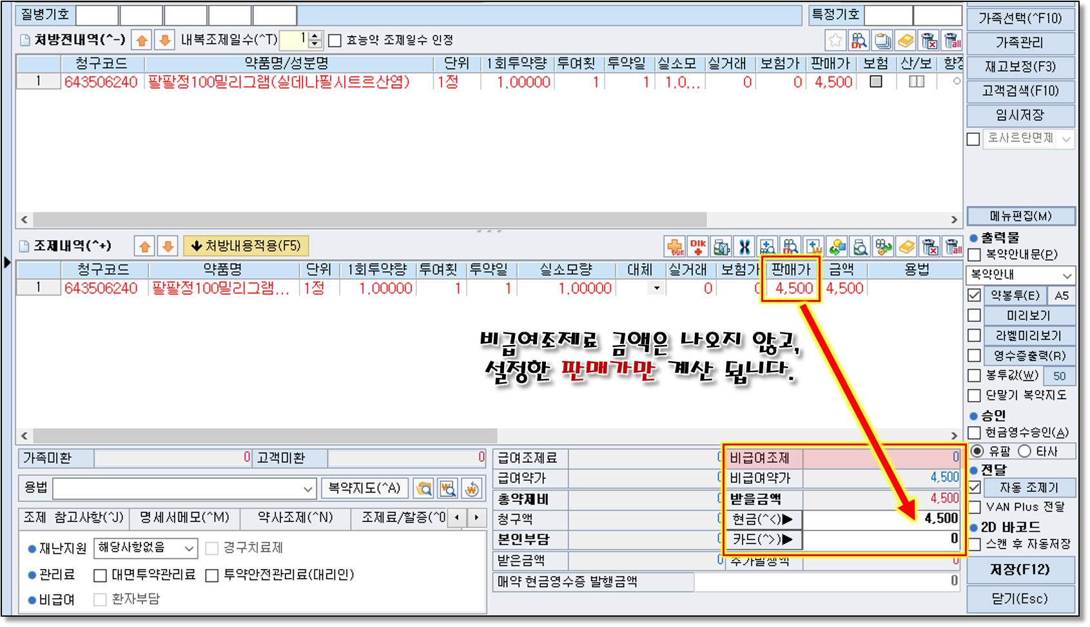
Task: Click the DIK drug info icon
Action: [698, 247]
